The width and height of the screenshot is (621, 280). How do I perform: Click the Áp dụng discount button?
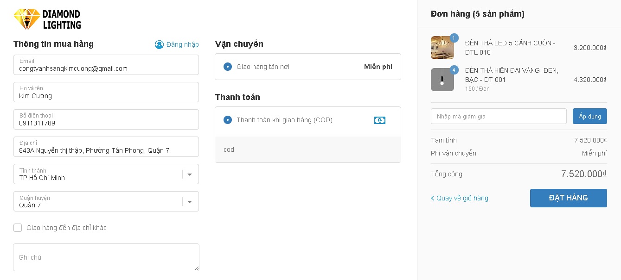[589, 116]
